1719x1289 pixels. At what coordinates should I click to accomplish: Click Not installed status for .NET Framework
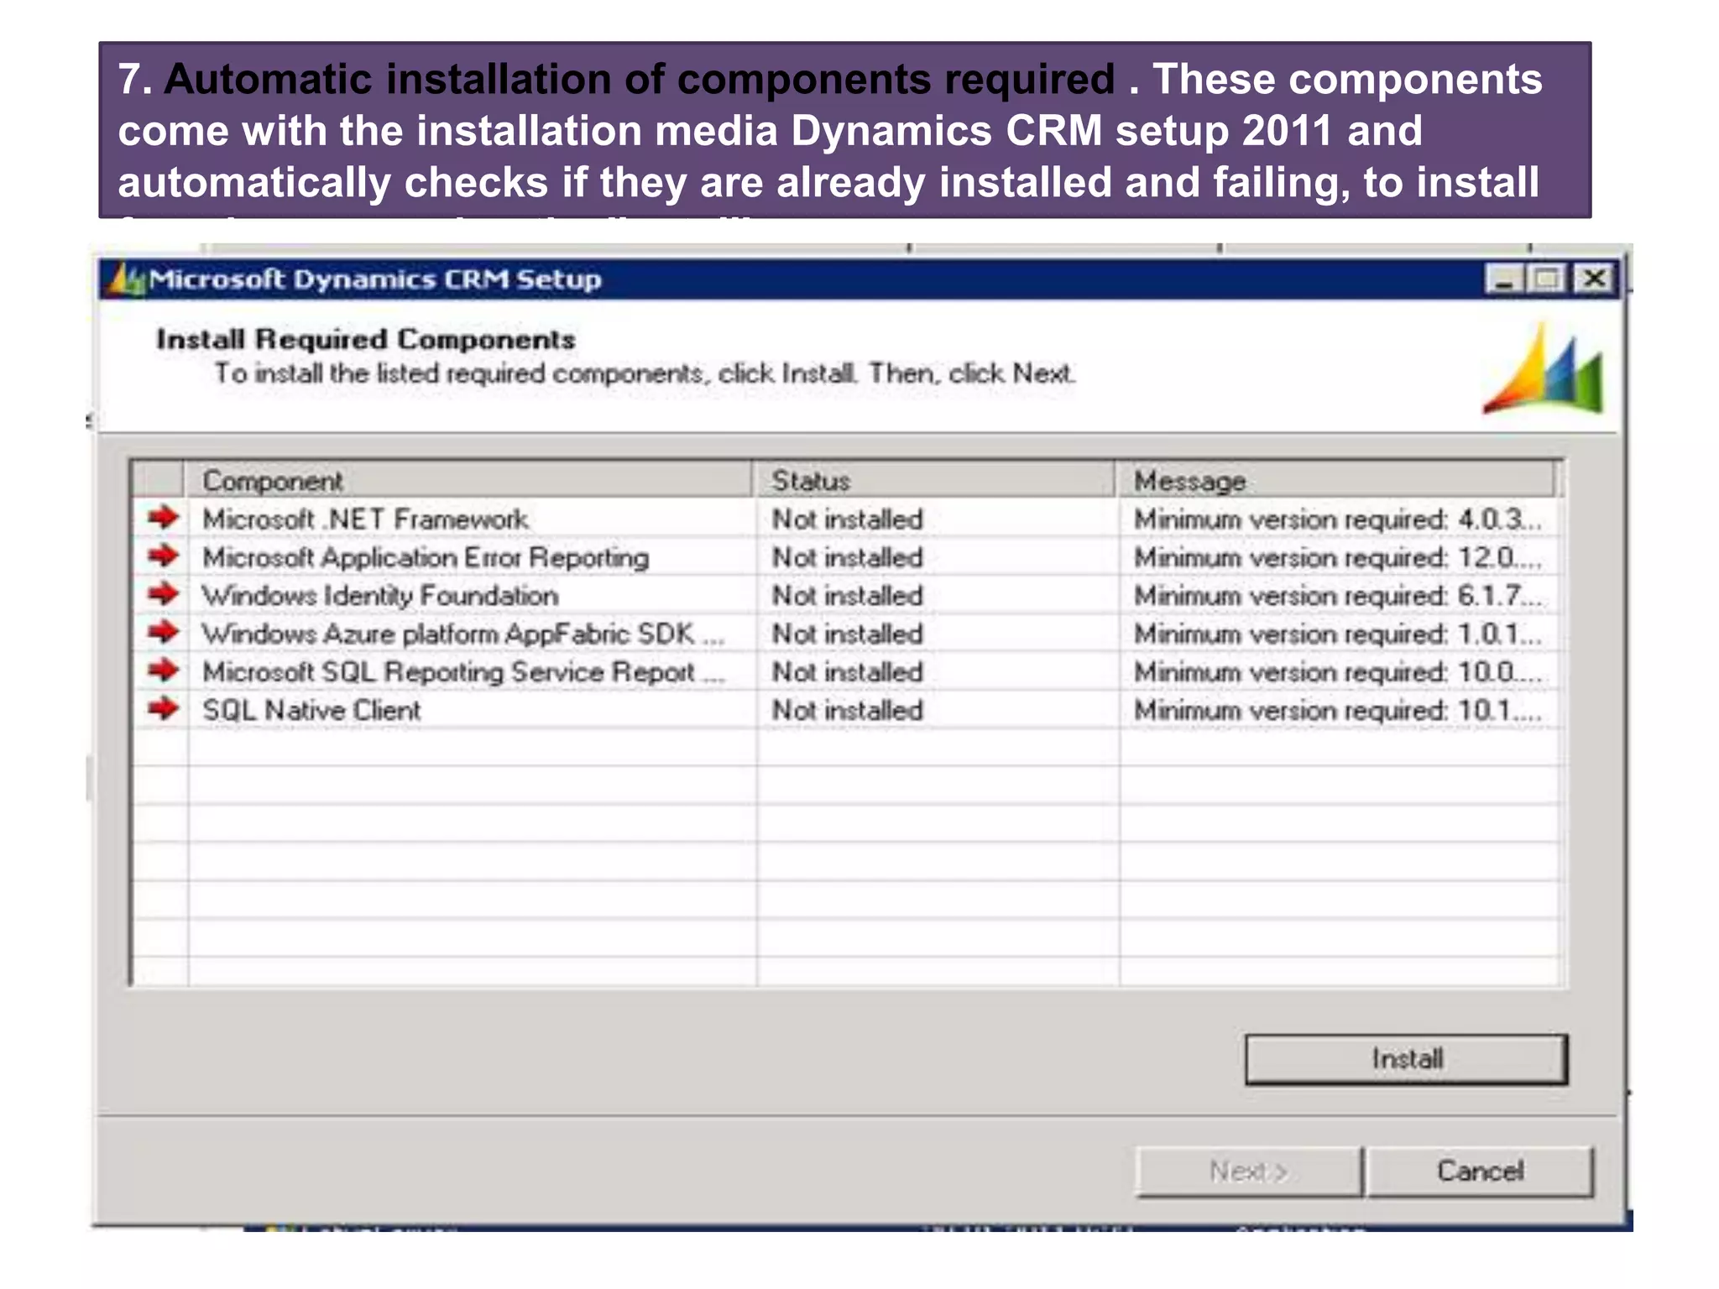click(847, 519)
